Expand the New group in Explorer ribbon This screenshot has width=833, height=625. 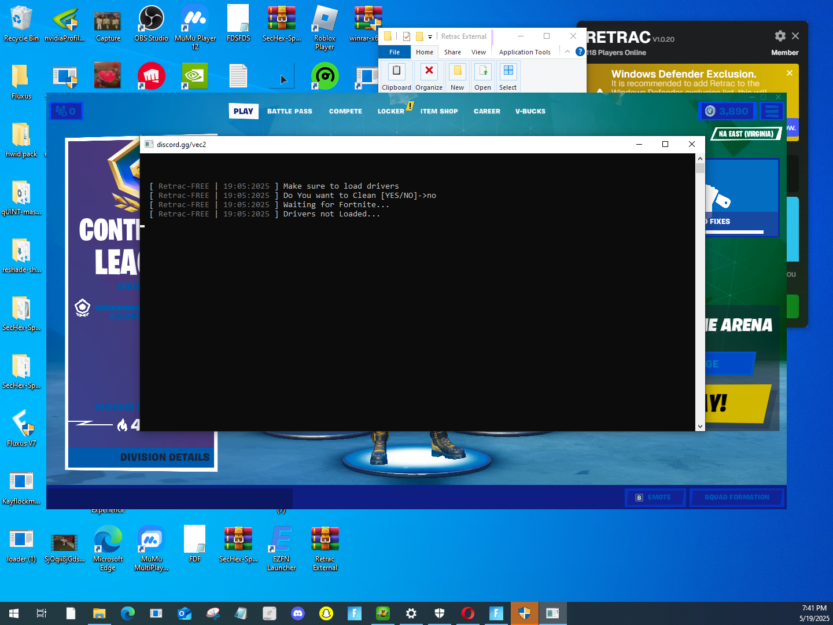457,77
